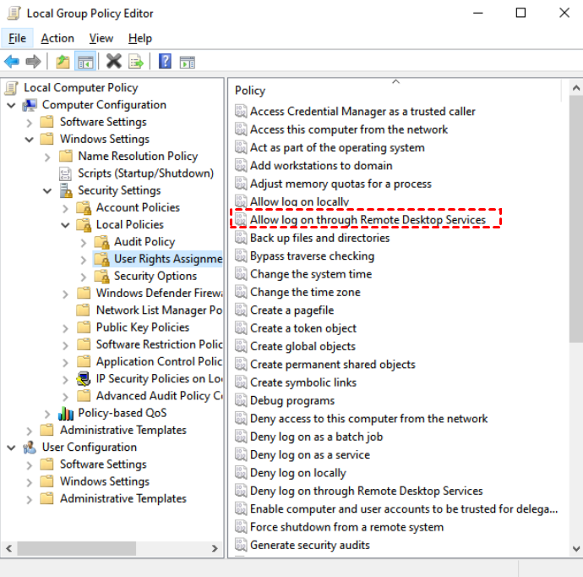Screen dimensions: 583x577
Task: Select Deny log on locally policy
Action: click(297, 473)
